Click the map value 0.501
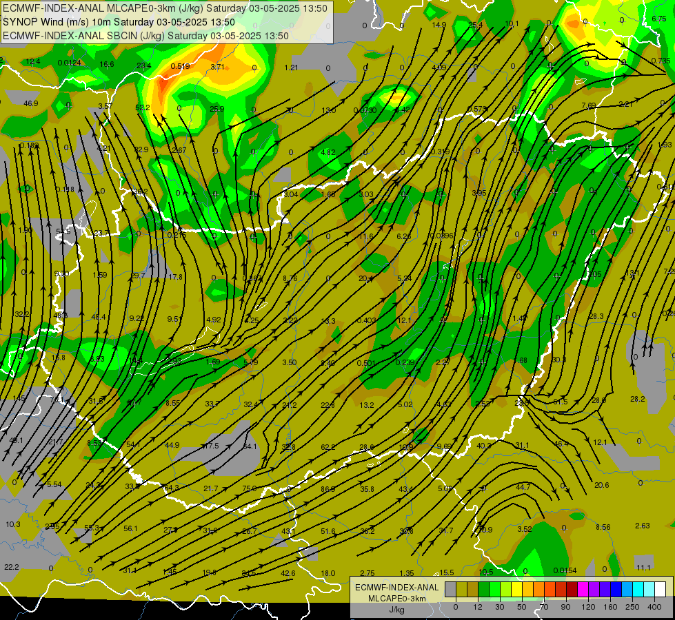Viewport: 675px width, 620px height. point(366,363)
